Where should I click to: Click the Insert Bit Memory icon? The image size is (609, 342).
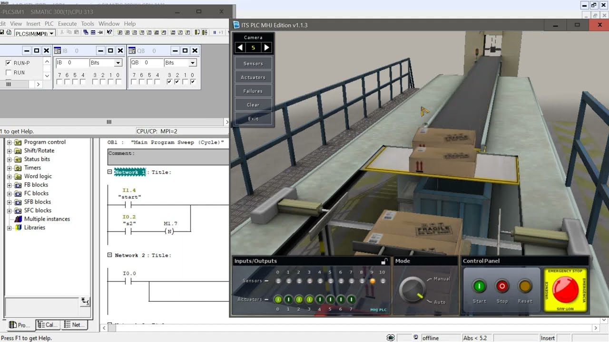coord(134,32)
